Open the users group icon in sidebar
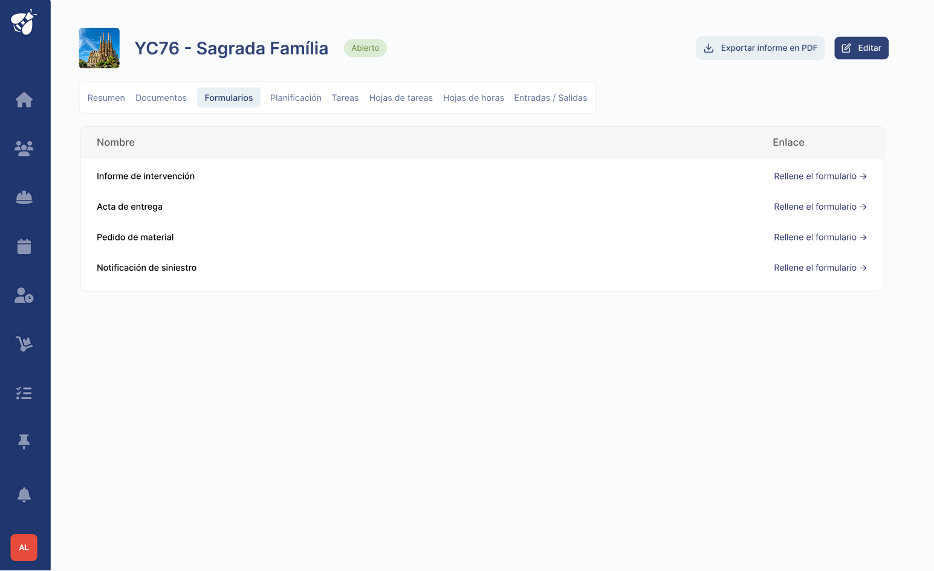This screenshot has width=934, height=571. (24, 149)
